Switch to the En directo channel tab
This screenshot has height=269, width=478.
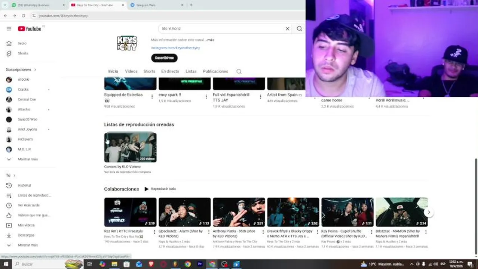point(170,71)
